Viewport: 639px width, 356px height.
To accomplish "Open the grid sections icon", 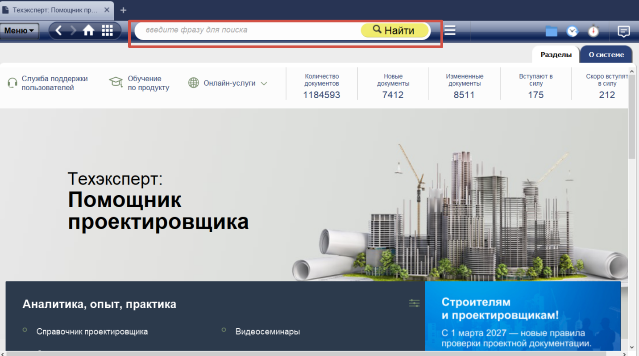I will coord(107,30).
